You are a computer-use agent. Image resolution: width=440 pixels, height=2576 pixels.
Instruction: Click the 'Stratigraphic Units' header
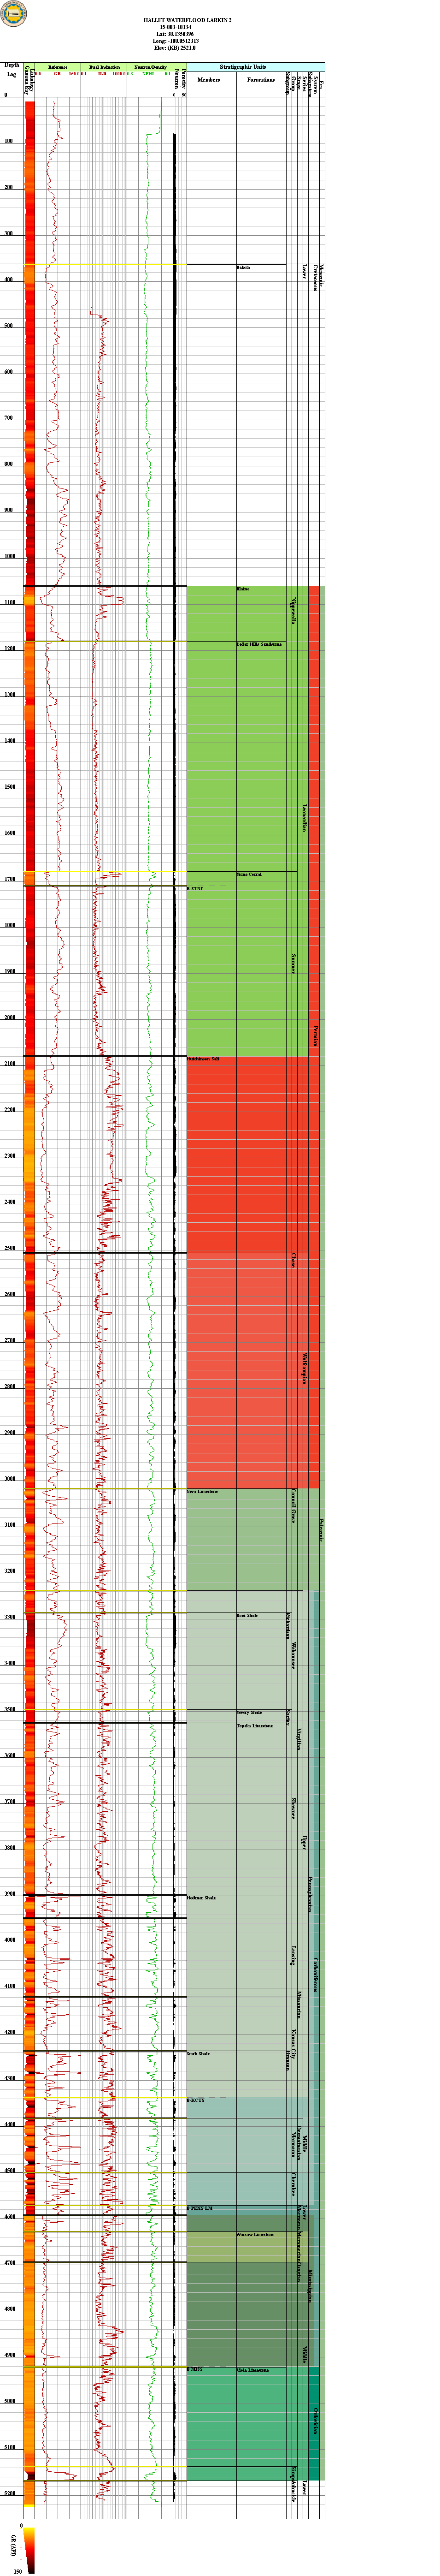click(x=256, y=66)
